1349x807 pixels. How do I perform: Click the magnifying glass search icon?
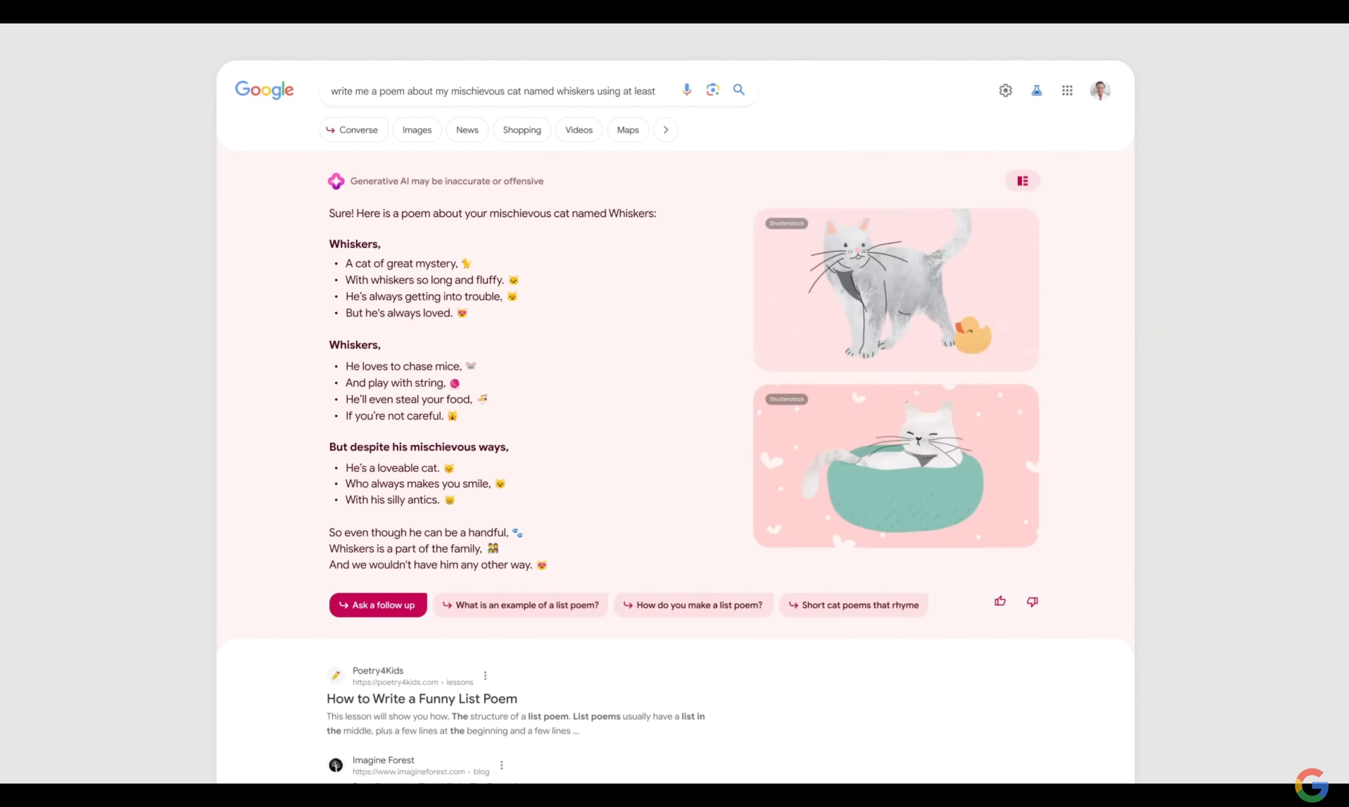pos(739,90)
